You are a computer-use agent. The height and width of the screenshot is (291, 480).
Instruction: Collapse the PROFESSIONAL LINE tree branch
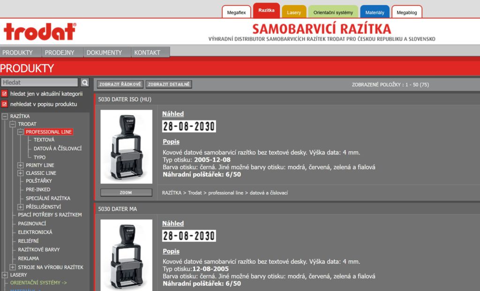20,132
